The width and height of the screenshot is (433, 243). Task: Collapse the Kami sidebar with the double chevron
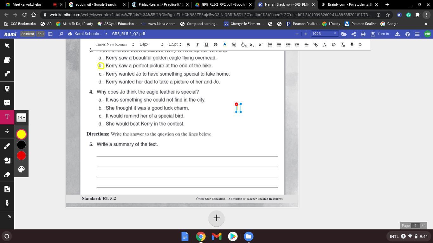pos(9,217)
